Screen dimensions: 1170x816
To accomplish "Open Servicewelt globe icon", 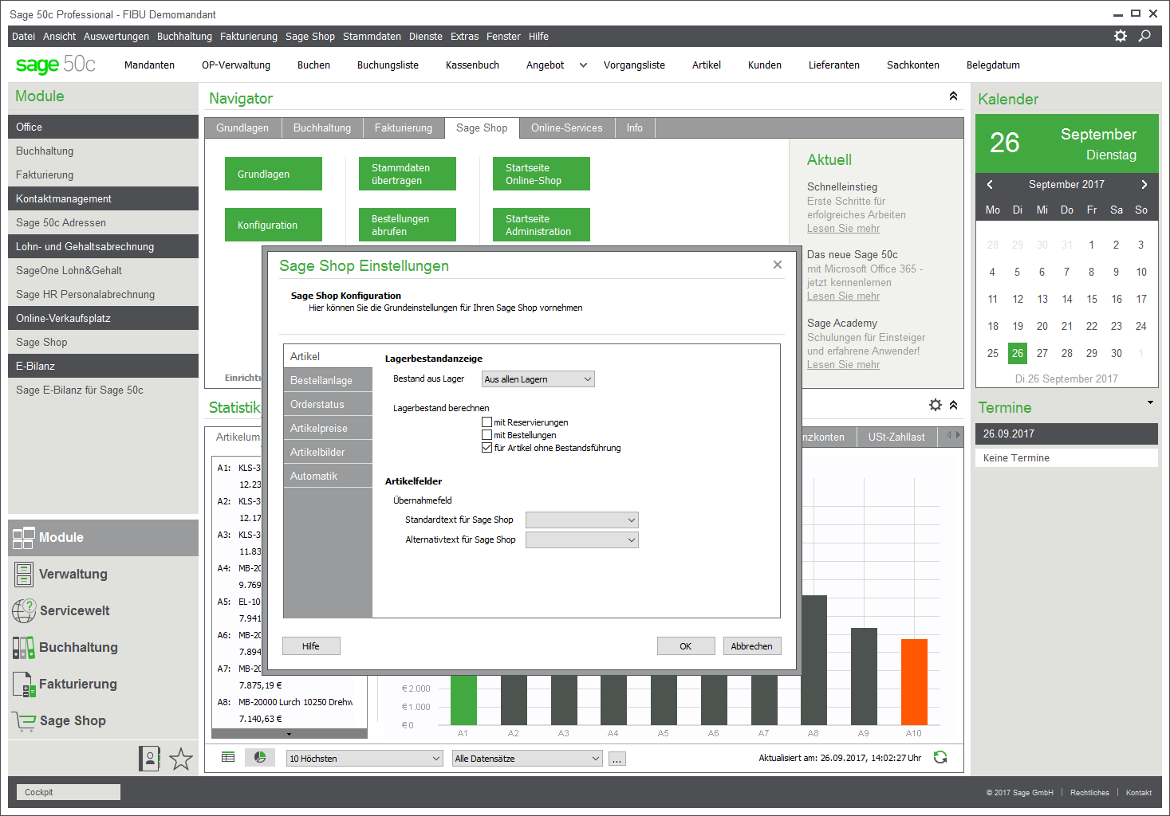I will [24, 610].
